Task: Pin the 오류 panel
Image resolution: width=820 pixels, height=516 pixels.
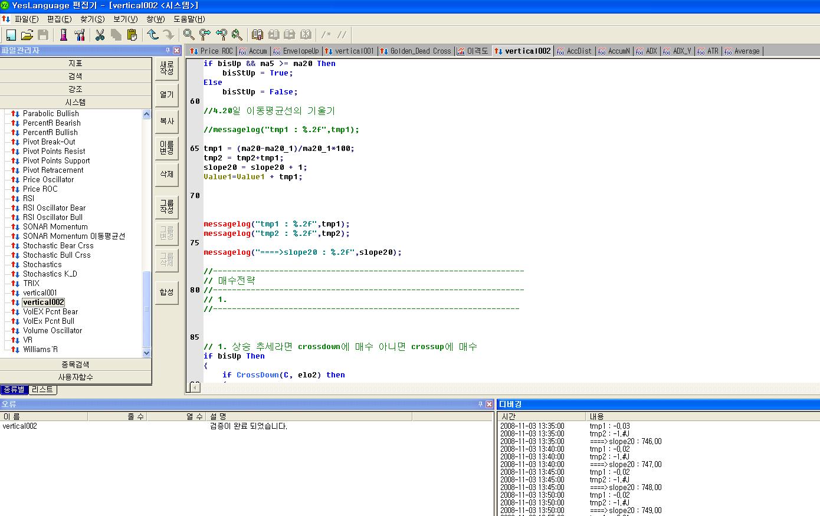Action: [480, 404]
